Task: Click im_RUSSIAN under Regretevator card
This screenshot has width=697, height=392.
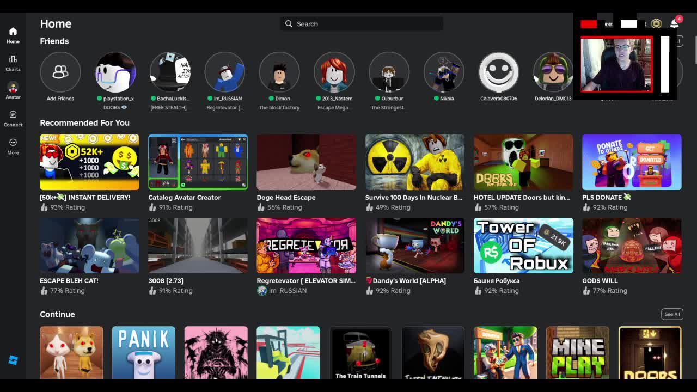Action: (288, 291)
